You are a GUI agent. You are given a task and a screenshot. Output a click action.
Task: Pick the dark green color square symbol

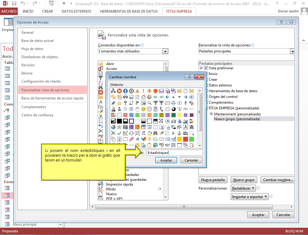(x=174, y=115)
